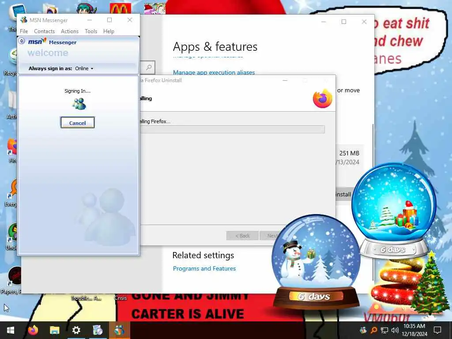The width and height of the screenshot is (452, 339).
Task: Open Firefox from the taskbar
Action: [33, 330]
